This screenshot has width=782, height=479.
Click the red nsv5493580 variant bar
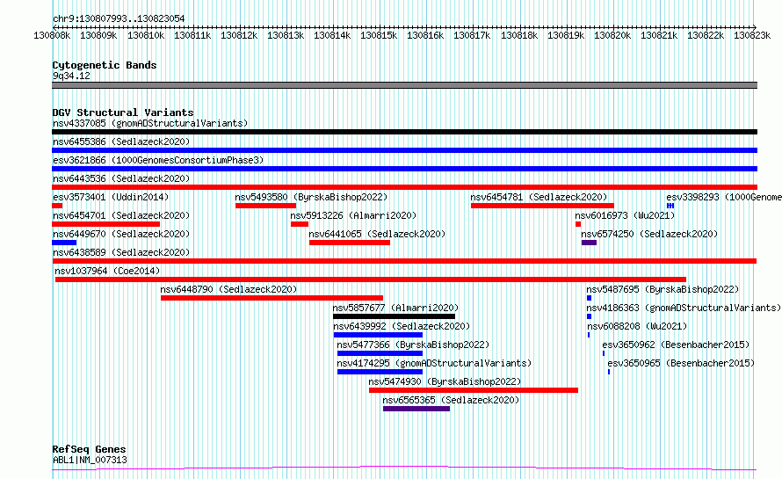[266, 206]
